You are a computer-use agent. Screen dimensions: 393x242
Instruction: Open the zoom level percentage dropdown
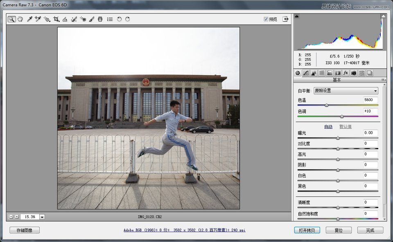(42, 217)
